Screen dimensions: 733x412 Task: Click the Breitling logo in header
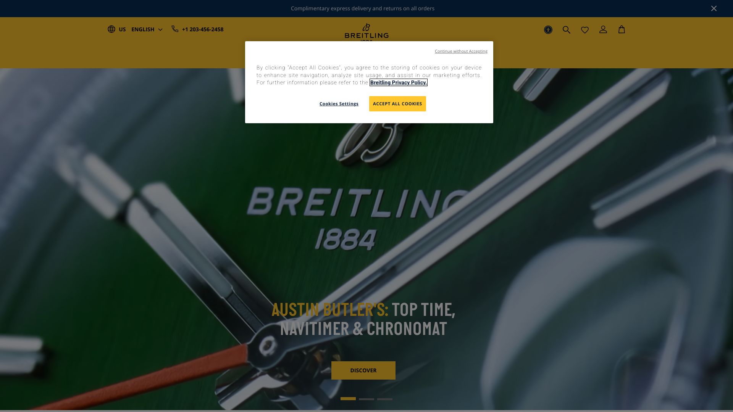click(x=366, y=32)
